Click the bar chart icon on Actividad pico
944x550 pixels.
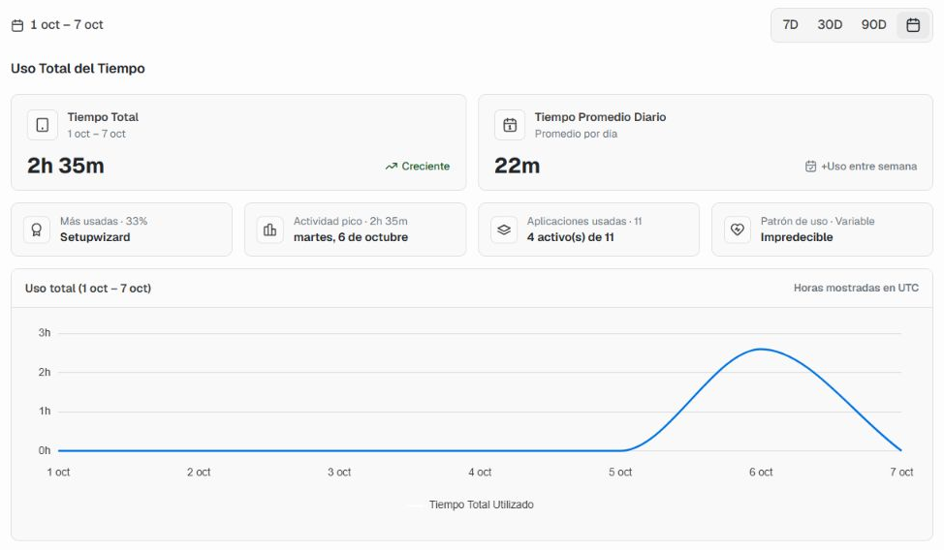point(269,229)
